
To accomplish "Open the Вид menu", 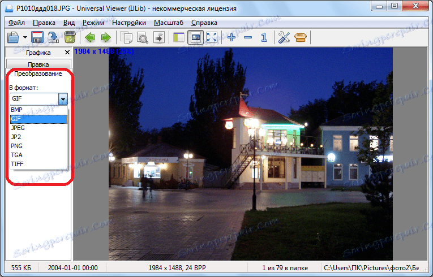I will click(x=69, y=23).
